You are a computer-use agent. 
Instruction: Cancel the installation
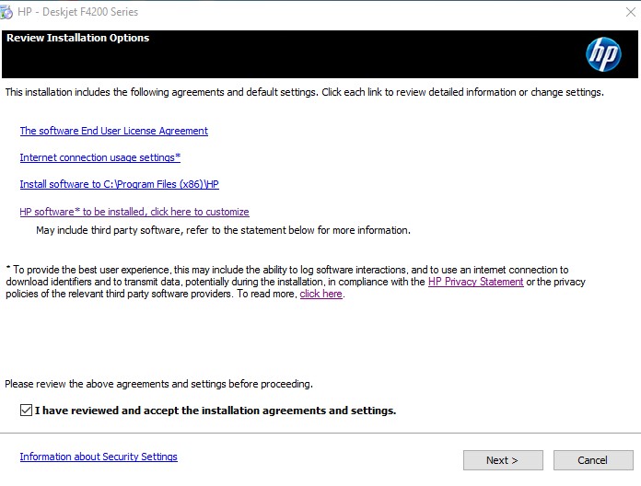pyautogui.click(x=593, y=460)
